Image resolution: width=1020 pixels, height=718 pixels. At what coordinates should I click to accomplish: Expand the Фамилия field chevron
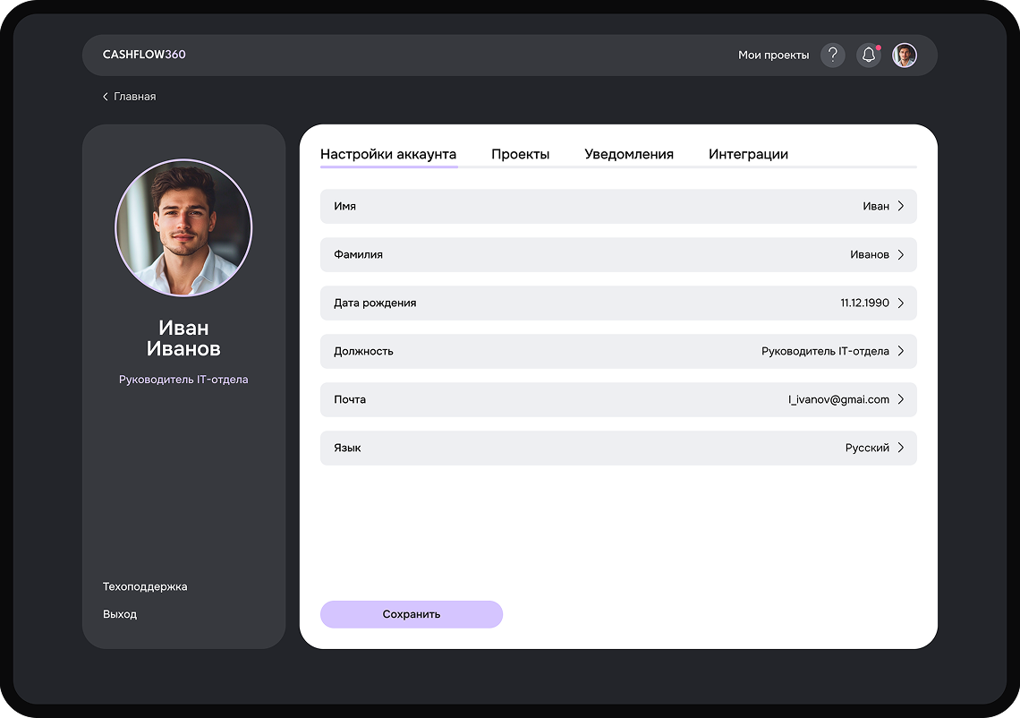[x=901, y=254]
